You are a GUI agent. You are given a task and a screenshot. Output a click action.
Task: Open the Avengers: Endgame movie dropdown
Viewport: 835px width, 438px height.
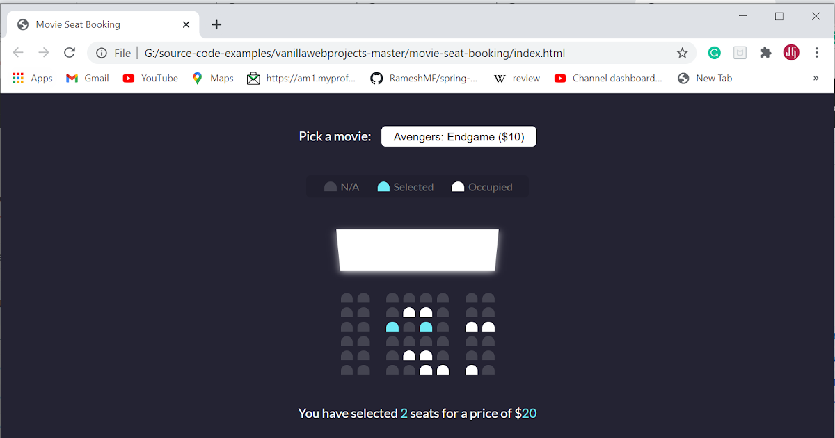click(x=458, y=136)
